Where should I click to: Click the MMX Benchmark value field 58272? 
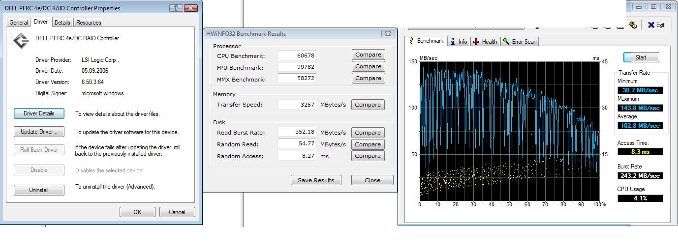click(x=297, y=79)
